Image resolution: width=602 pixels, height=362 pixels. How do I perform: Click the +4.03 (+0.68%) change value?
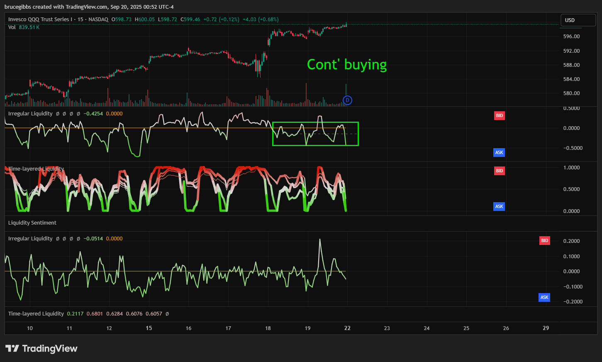[x=261, y=19]
